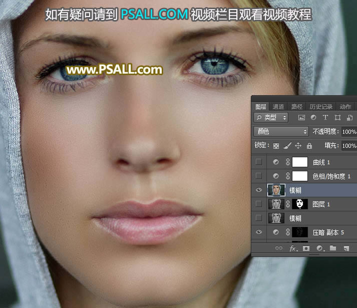Hide the selected 模糊 layer
The width and height of the screenshot is (357, 308).
click(258, 190)
